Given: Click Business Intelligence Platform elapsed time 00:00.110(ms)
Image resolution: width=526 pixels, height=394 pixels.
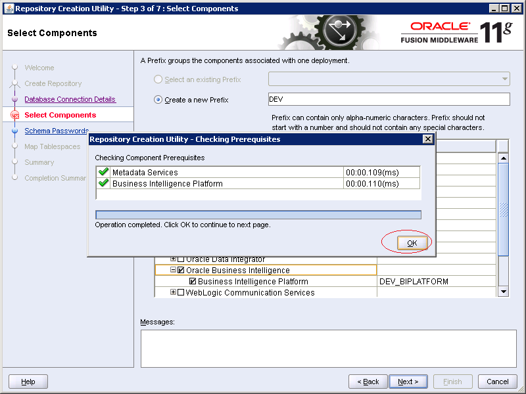Looking at the screenshot, I should pos(372,184).
